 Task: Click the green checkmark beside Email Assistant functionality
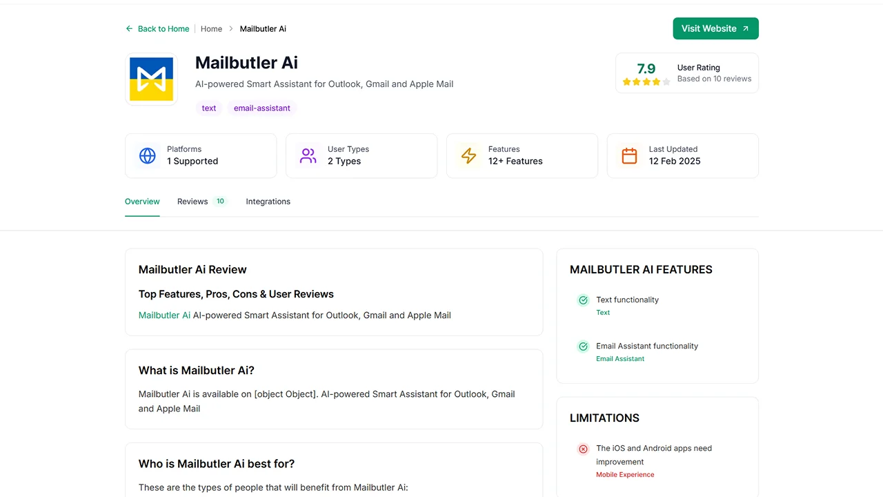tap(584, 347)
